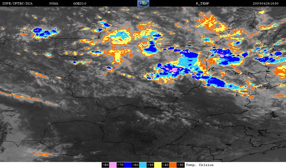Click the -40 legend value
This screenshot has height=168, width=286.
tap(165, 165)
